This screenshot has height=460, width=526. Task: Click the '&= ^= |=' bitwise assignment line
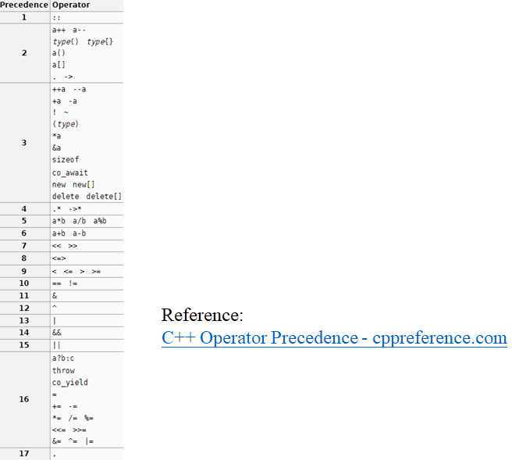(73, 441)
